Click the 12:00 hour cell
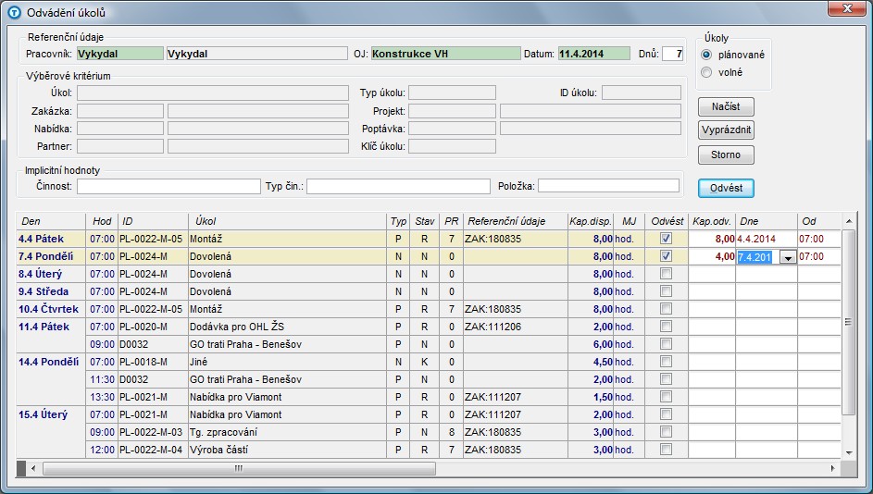This screenshot has width=873, height=494. 102,450
